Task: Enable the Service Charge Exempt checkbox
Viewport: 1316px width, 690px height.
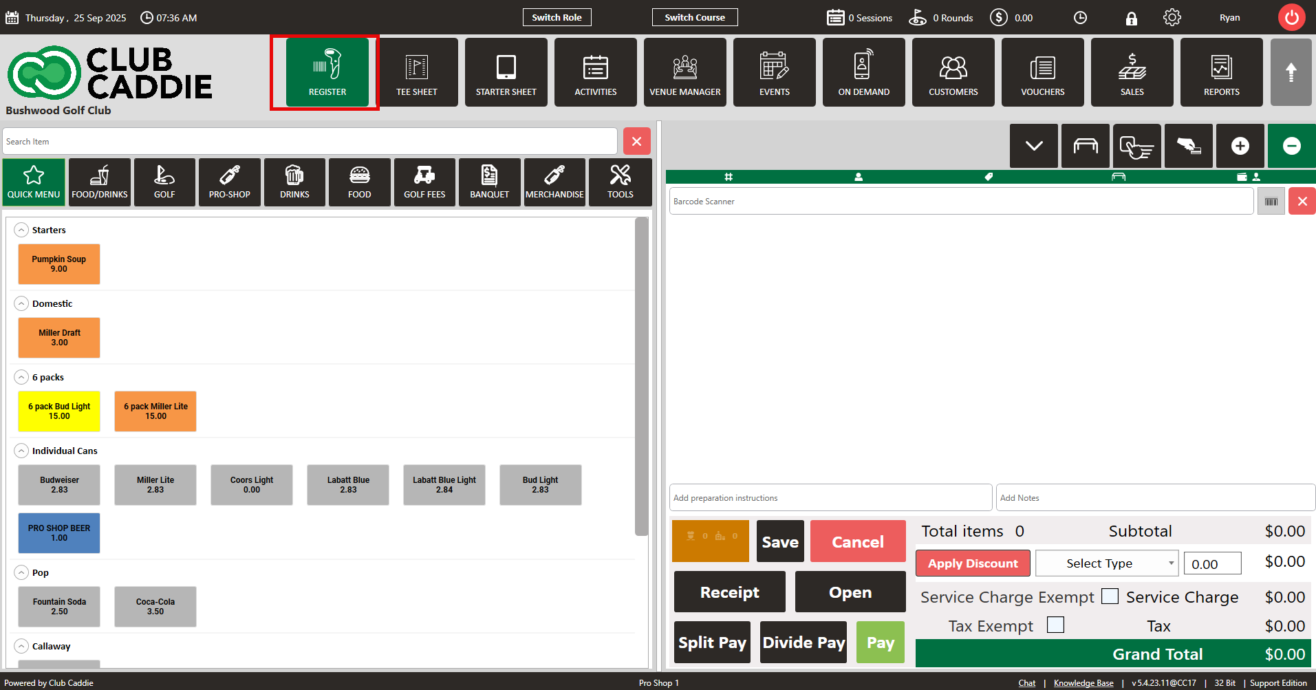Action: [1109, 596]
